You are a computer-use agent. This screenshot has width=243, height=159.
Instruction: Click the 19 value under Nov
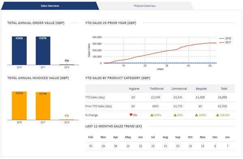(x=202, y=146)
